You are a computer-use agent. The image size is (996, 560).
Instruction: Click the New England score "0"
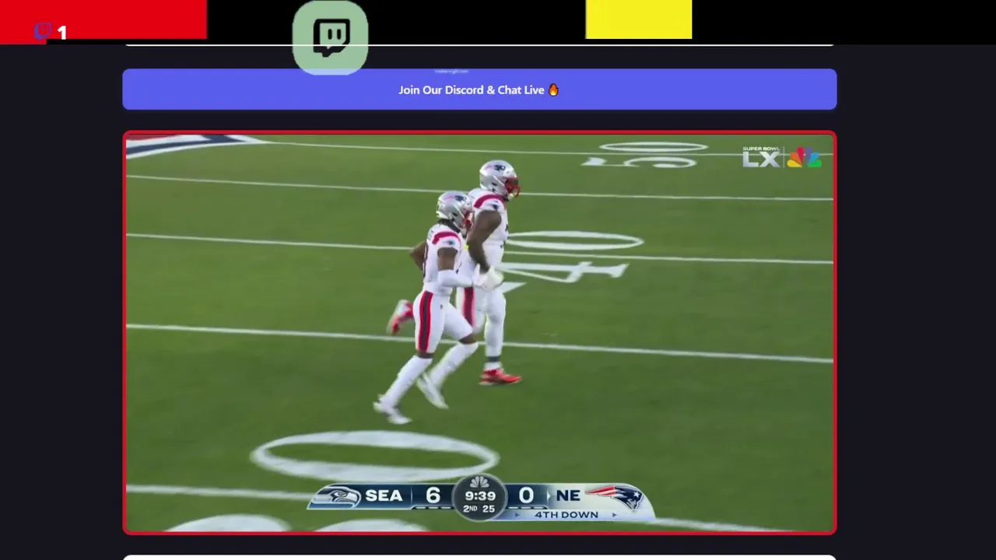pyautogui.click(x=527, y=495)
